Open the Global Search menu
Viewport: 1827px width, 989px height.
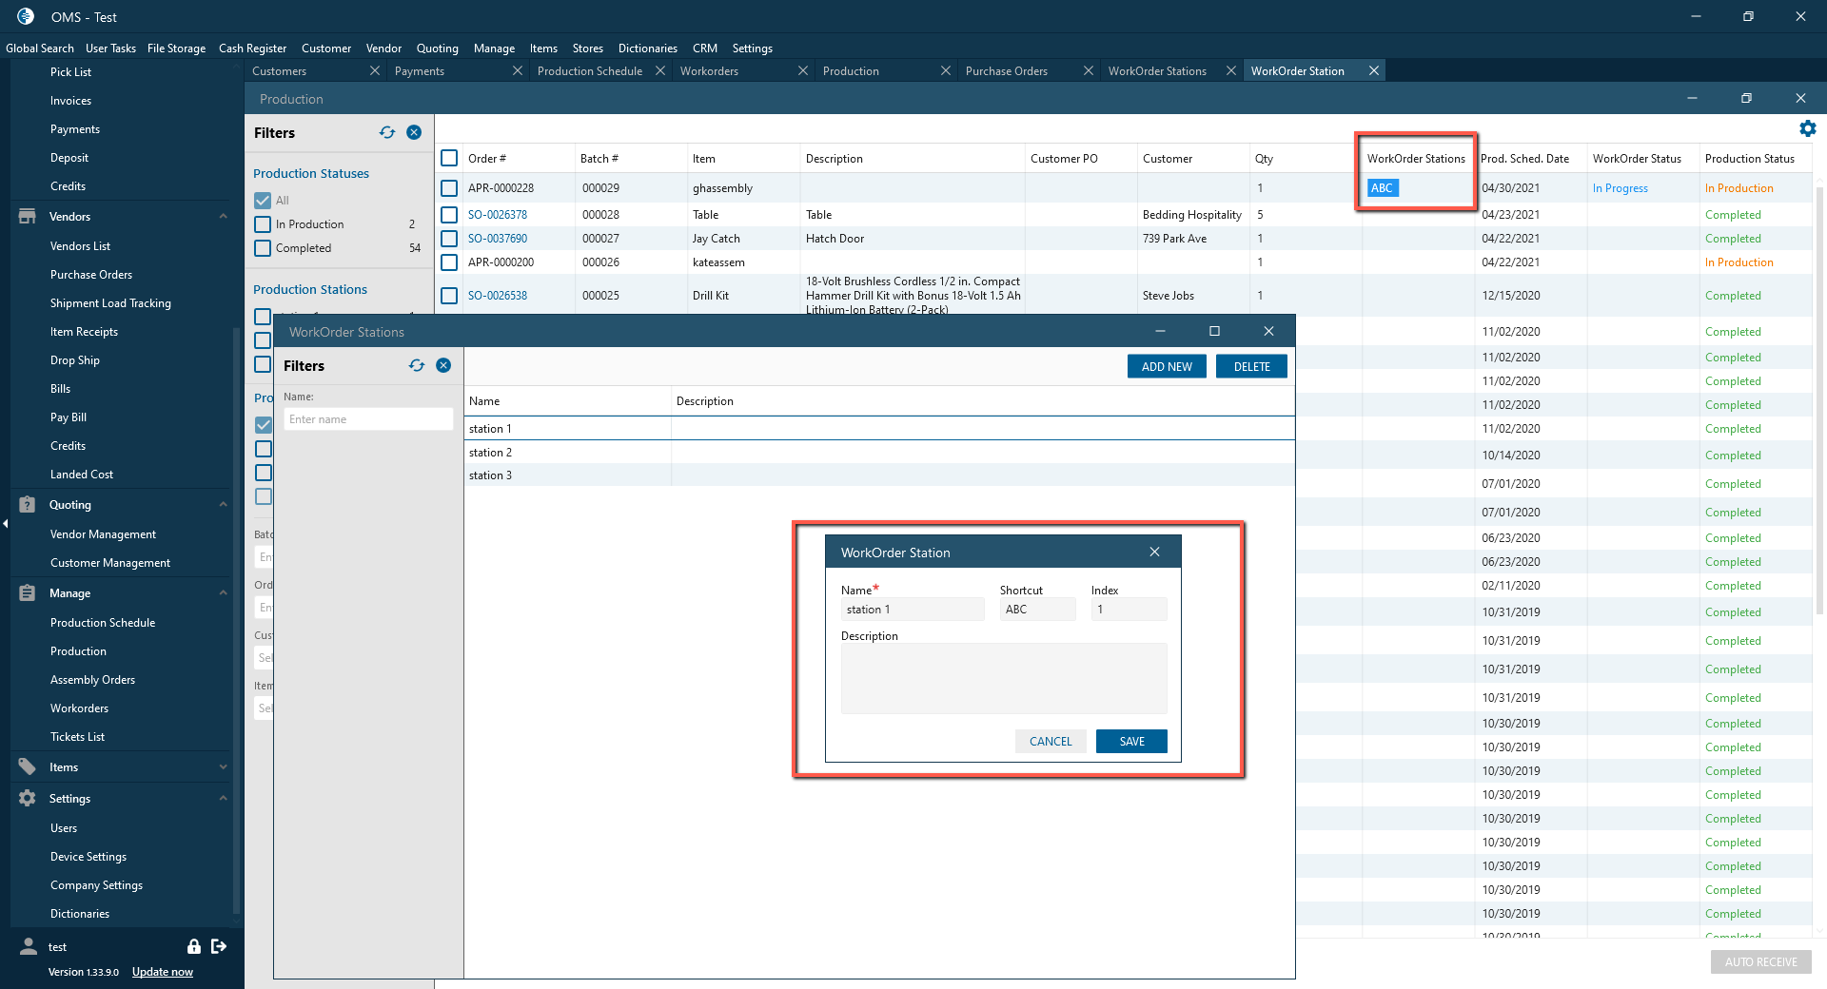(40, 48)
